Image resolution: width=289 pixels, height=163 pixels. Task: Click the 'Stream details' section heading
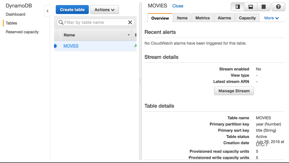coord(162,57)
